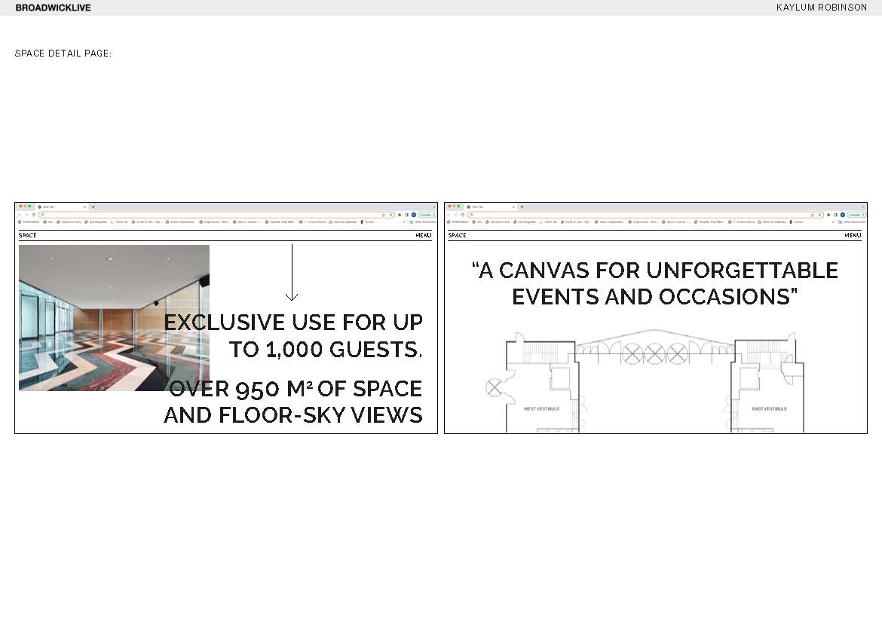This screenshot has width=882, height=636.
Task: Click the BROADWICKLIVE title in page header
Action: [x=53, y=8]
